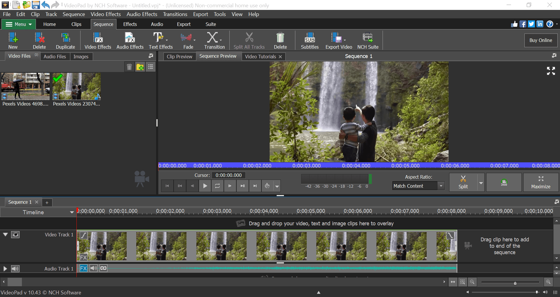Mute Audio Track 1 speaker toggle

click(x=15, y=269)
